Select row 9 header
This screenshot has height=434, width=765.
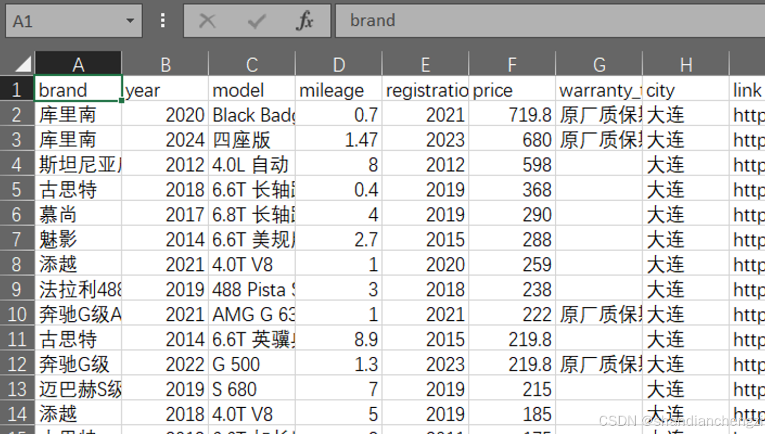coord(17,289)
